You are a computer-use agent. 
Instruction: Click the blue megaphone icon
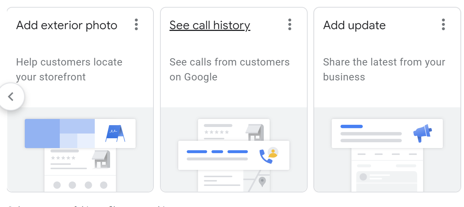tap(422, 134)
